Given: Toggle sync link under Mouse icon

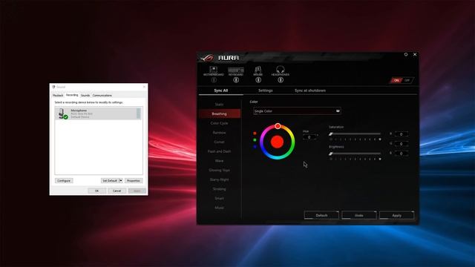Looking at the screenshot, I should click(258, 80).
